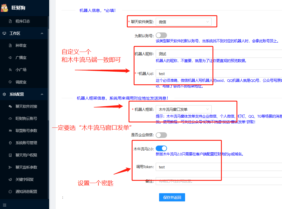
Task: Open the 机器人框架 dropdown
Action: [x=183, y=109]
